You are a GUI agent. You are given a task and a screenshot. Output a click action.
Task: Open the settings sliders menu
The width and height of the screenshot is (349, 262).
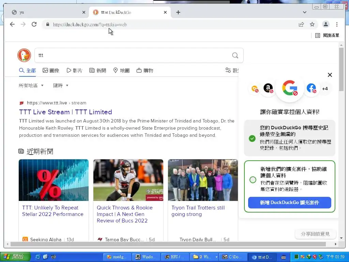pos(232,71)
